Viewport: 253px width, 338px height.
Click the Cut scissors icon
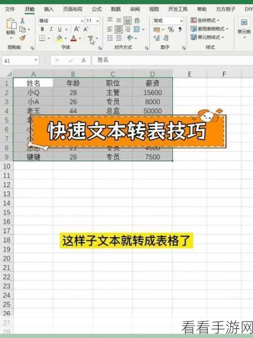(23, 21)
